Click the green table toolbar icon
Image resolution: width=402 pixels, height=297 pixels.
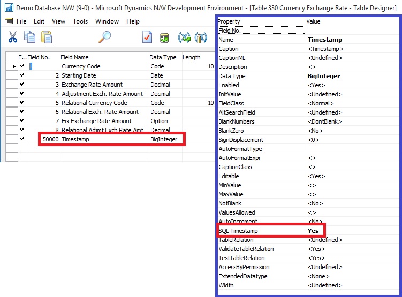164,37
